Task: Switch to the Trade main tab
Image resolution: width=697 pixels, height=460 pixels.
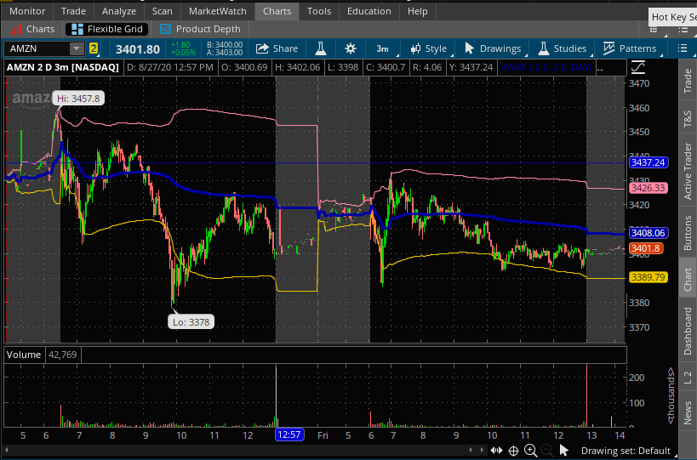Action: coord(73,11)
